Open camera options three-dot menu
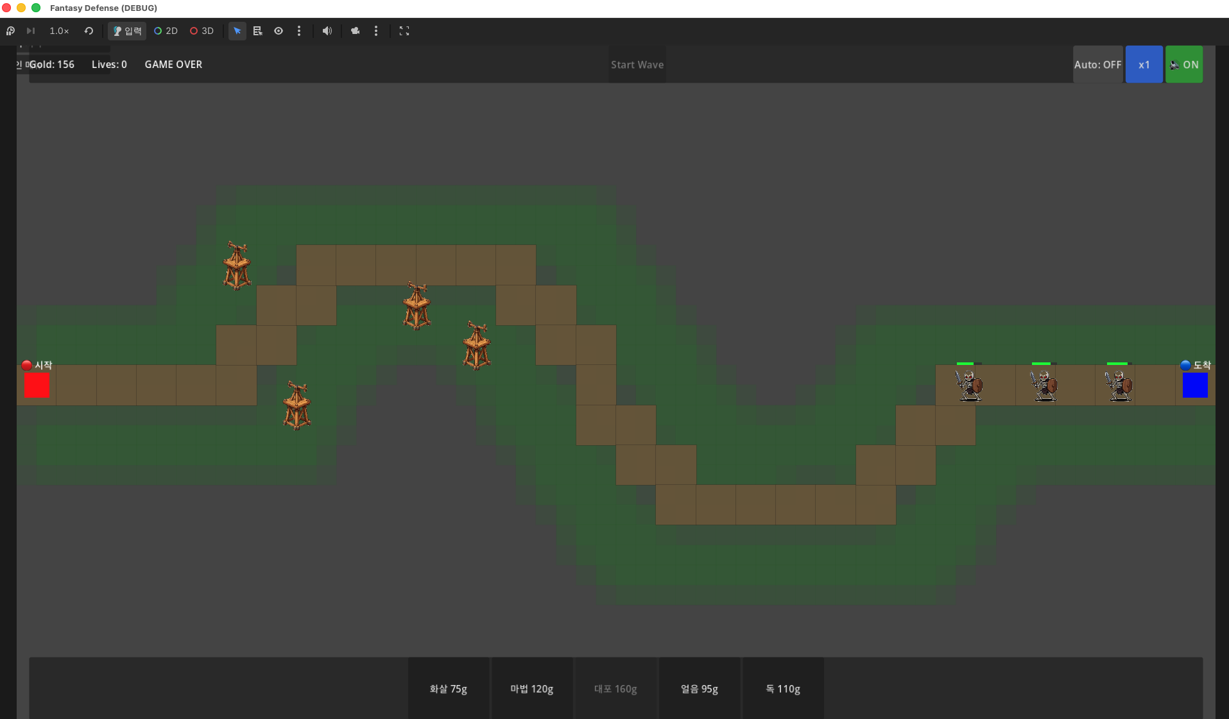Viewport: 1229px width, 719px height. pyautogui.click(x=376, y=31)
